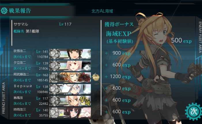Click the +1200 exp MVP bonus row
Image resolution: width=202 pixels, height=124 pixels.
(x=118, y=77)
